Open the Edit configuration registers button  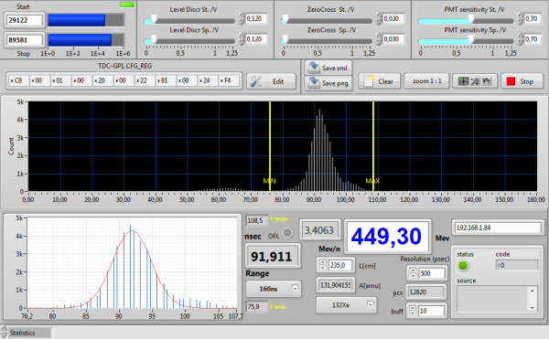tap(271, 81)
